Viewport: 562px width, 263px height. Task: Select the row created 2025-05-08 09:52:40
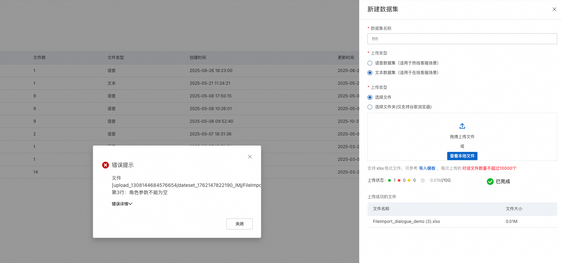pyautogui.click(x=179, y=121)
